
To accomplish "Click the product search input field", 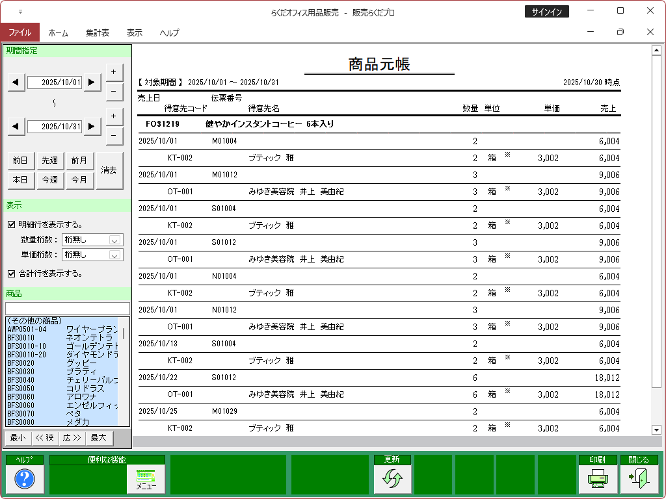I will [x=68, y=309].
